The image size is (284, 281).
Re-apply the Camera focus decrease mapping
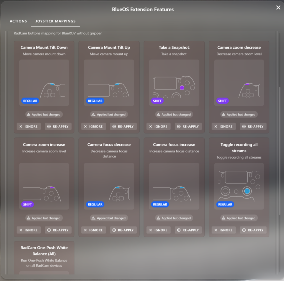point(123,230)
